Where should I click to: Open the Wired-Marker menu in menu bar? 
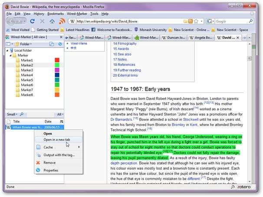[x=76, y=14]
